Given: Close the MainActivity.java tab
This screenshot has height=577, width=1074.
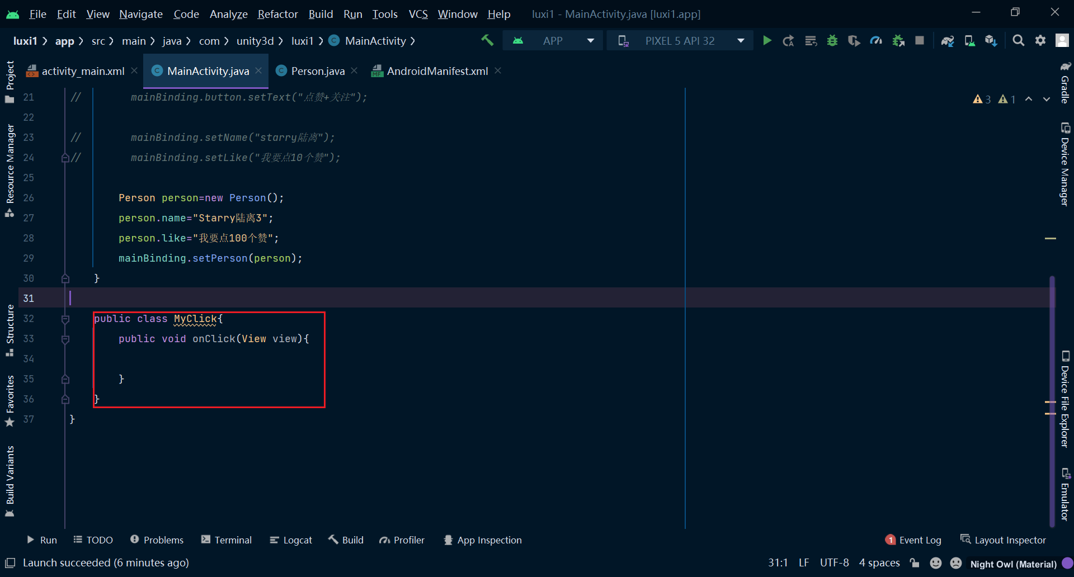Looking at the screenshot, I should (x=258, y=70).
